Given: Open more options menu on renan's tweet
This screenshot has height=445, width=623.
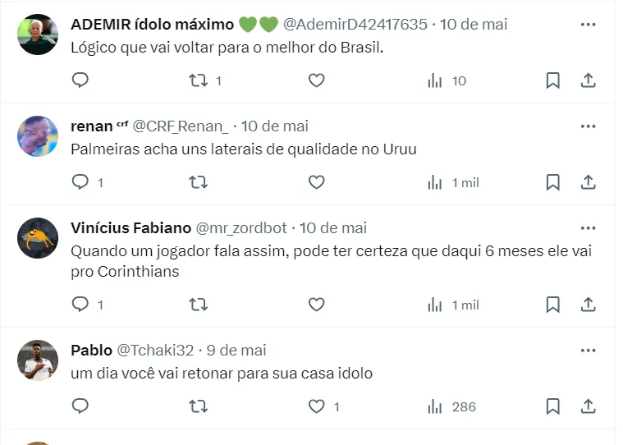Looking at the screenshot, I should coord(588,126).
